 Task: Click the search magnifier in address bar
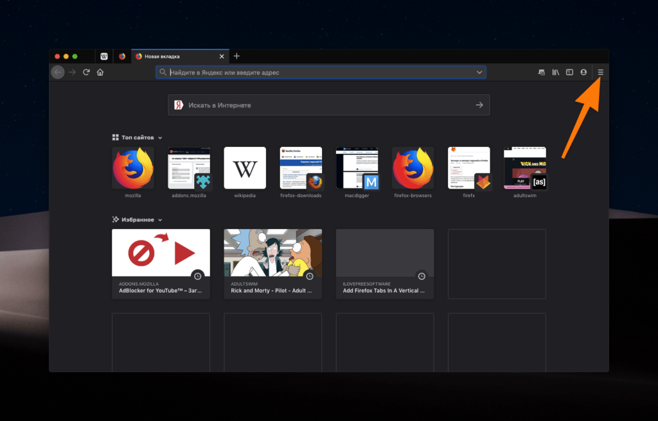coord(163,72)
